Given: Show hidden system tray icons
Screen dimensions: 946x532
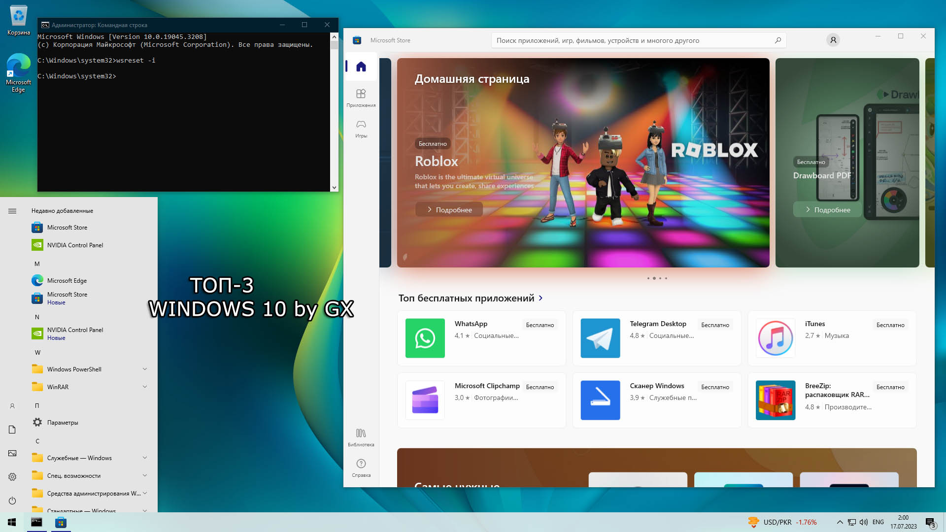Looking at the screenshot, I should pyautogui.click(x=840, y=522).
